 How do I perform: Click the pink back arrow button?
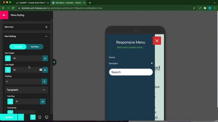[x=4, y=15]
